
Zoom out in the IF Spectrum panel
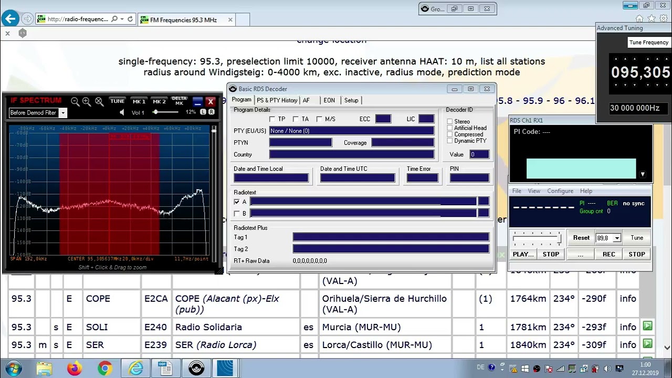point(75,102)
